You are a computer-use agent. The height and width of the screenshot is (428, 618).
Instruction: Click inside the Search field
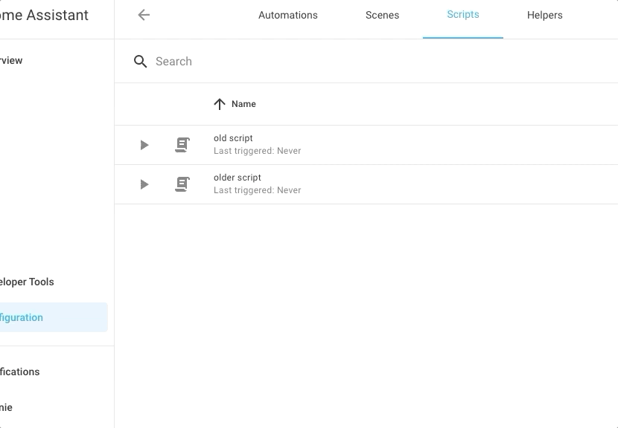[x=223, y=62]
